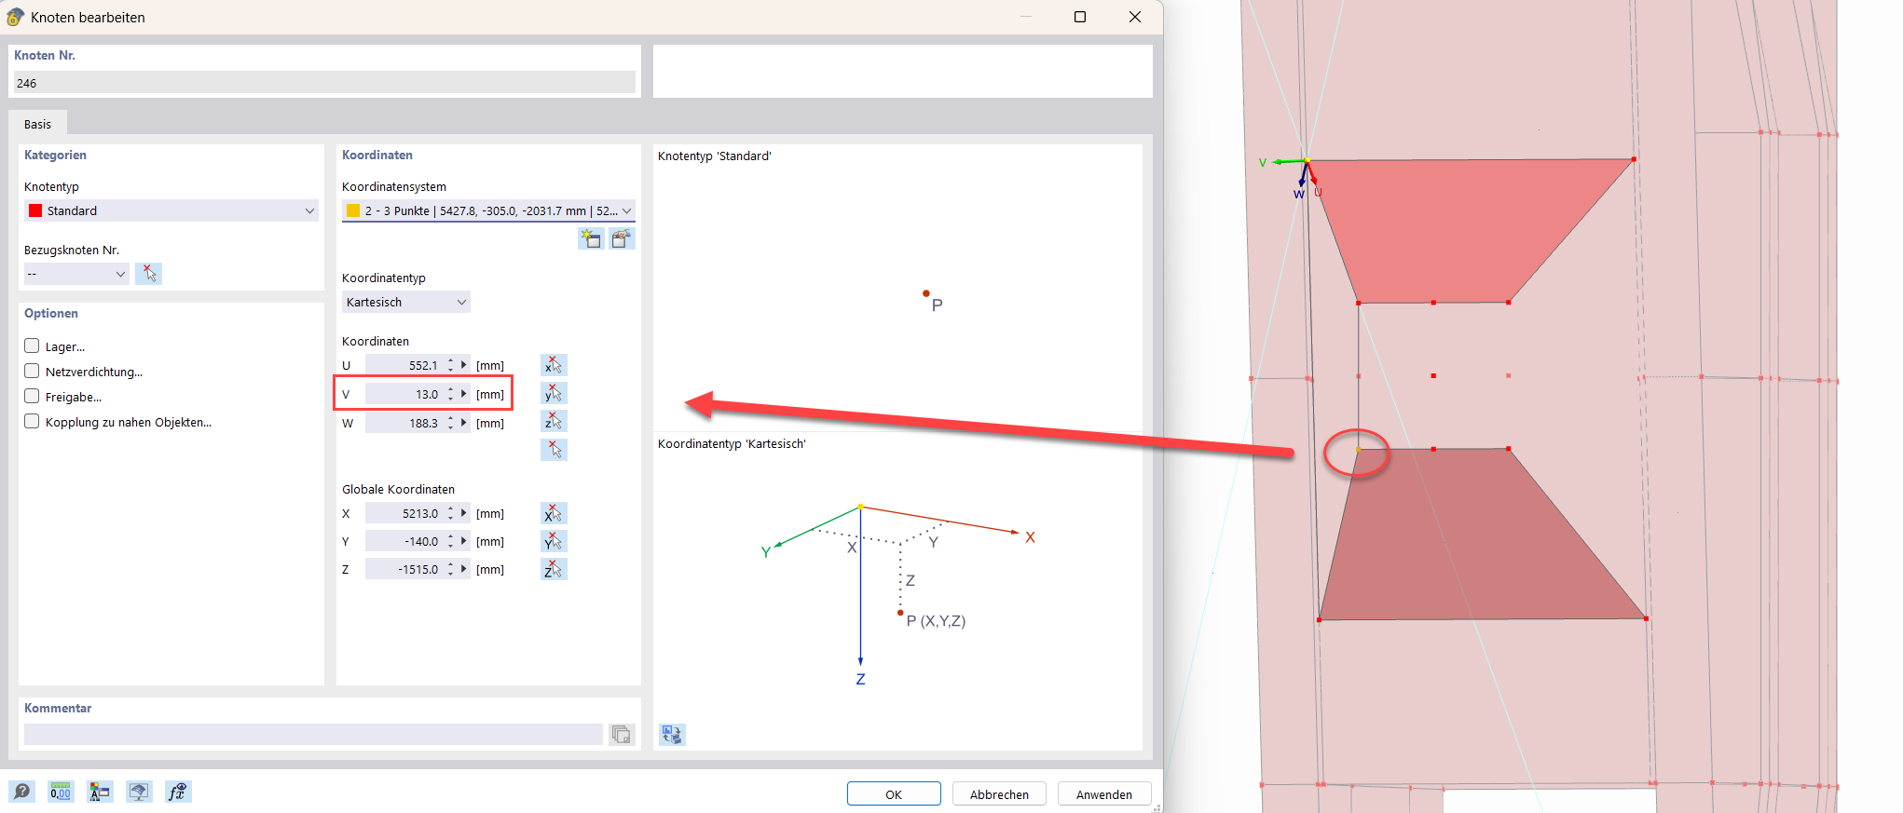Image resolution: width=1903 pixels, height=813 pixels.
Task: Click the edit coordinate system icon
Action: tap(622, 239)
